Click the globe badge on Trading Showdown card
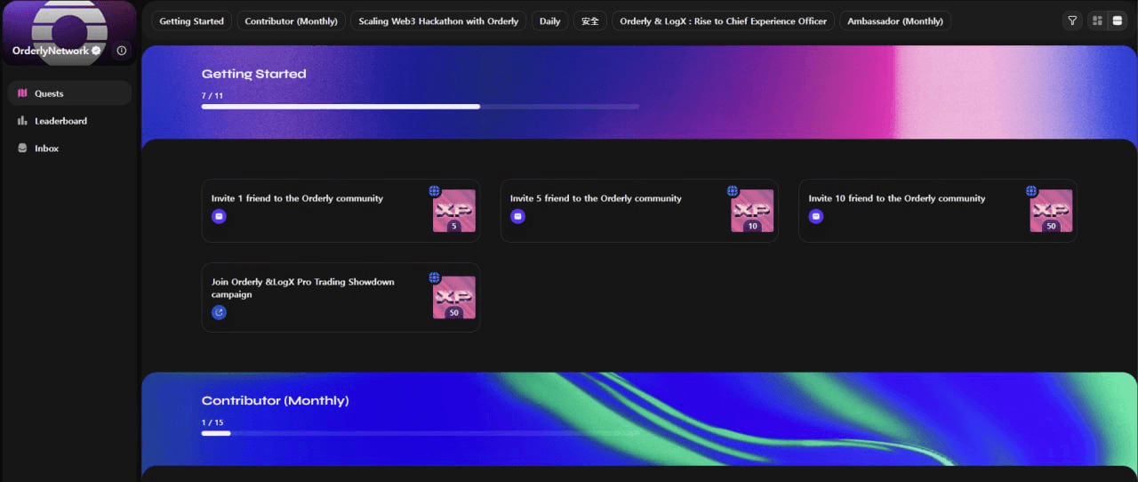The height and width of the screenshot is (482, 1138). 434,277
